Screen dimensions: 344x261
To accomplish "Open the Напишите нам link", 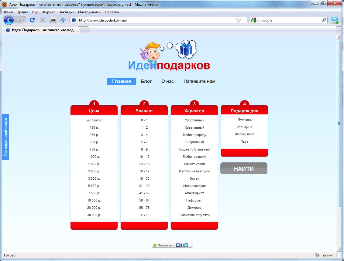I will pos(199,81).
